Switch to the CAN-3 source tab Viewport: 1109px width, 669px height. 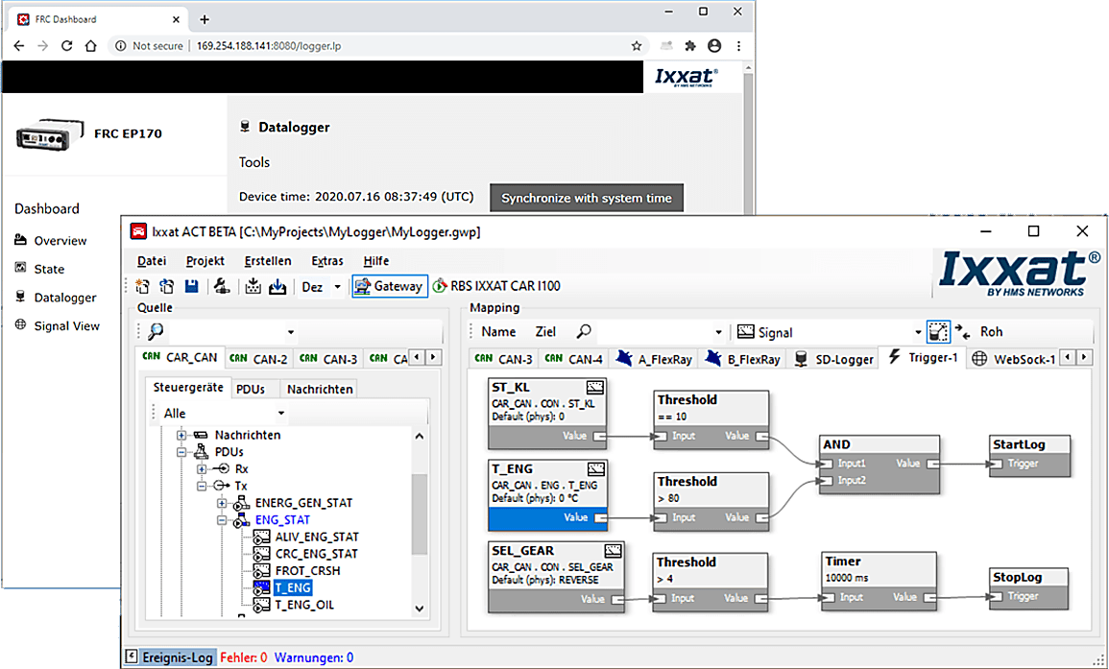(x=328, y=359)
